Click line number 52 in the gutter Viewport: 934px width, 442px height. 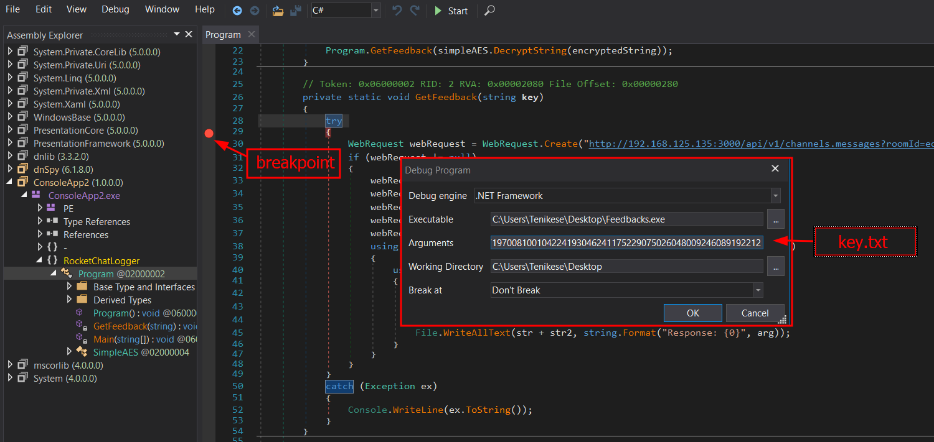point(237,410)
